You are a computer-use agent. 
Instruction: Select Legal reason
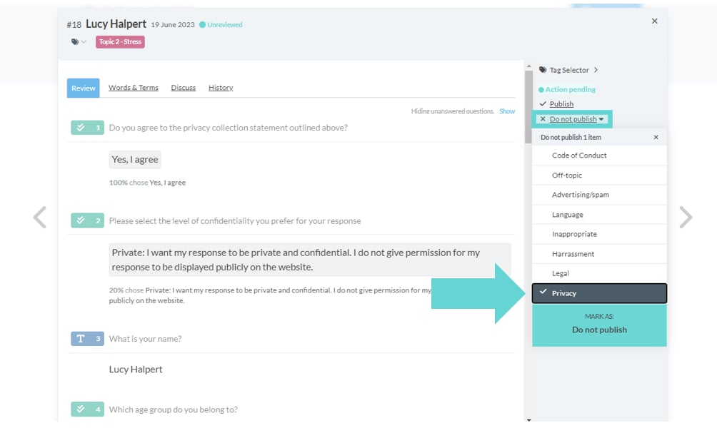pos(599,273)
